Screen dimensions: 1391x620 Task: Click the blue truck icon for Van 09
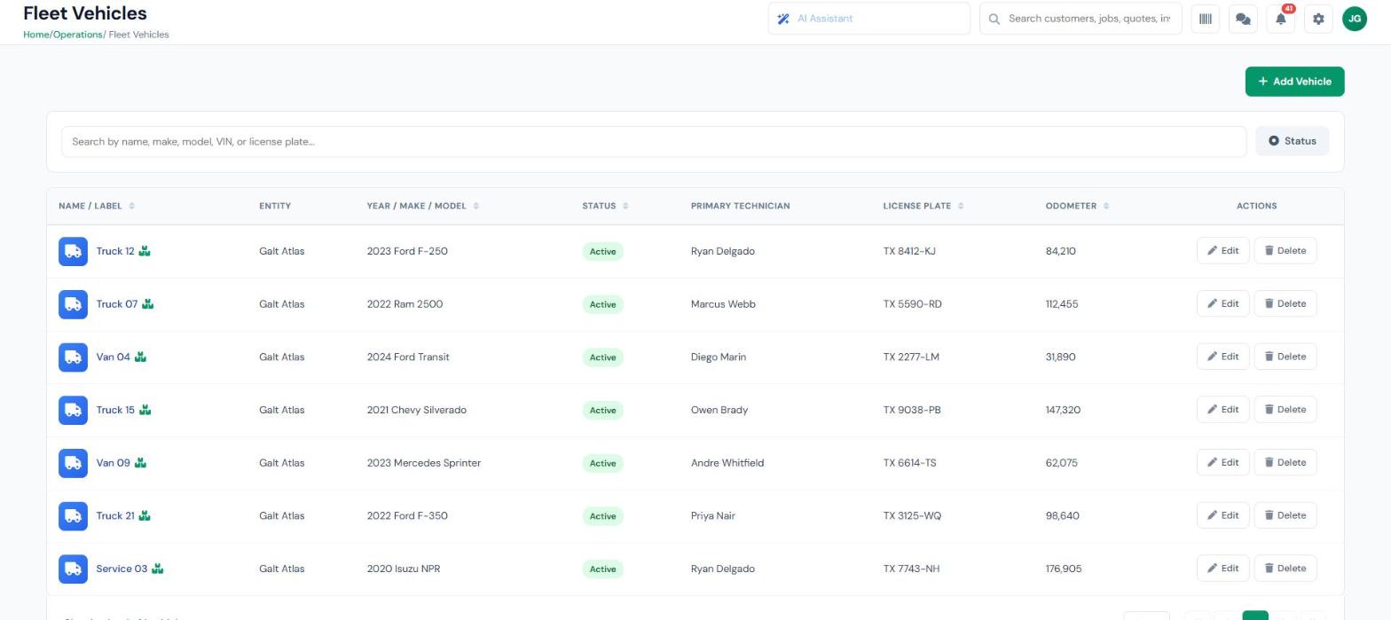73,463
